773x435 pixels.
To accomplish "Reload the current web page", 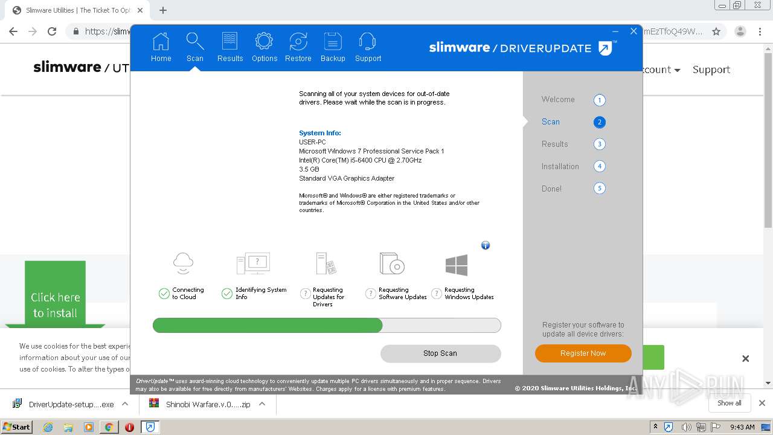I will (52, 31).
